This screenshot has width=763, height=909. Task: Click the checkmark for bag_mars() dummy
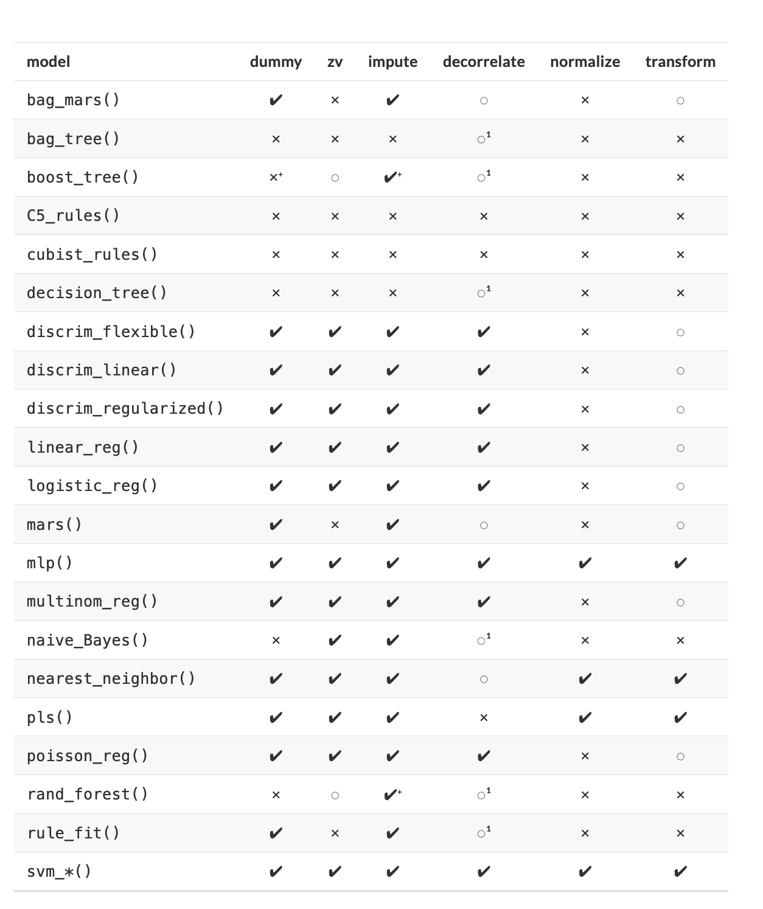[276, 100]
